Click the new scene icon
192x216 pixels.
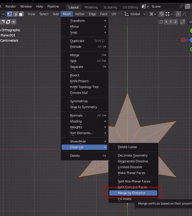click(x=188, y=6)
